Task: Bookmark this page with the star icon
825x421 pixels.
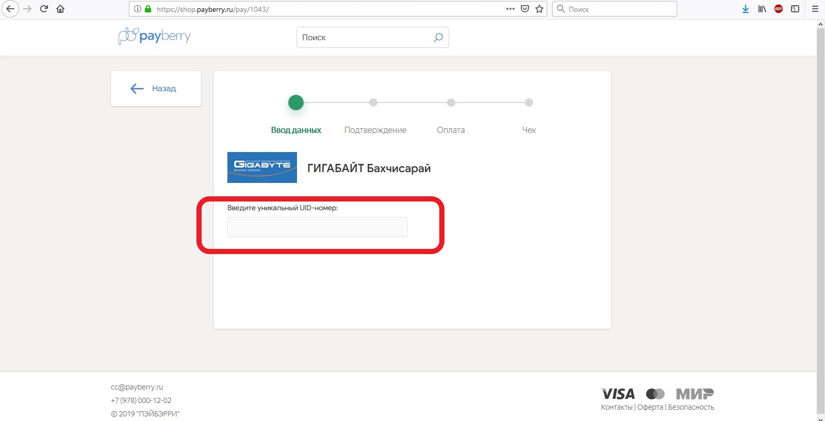Action: [539, 9]
